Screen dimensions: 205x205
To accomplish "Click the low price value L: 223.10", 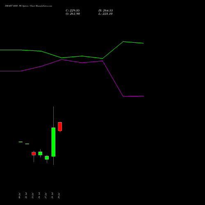I will [105, 14].
